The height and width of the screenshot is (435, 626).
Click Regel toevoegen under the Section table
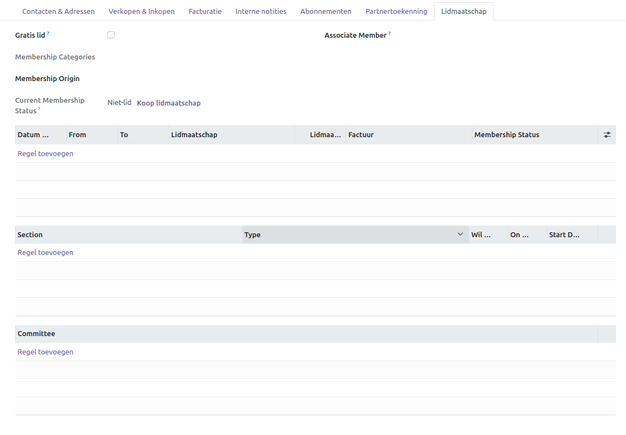pyautogui.click(x=46, y=252)
